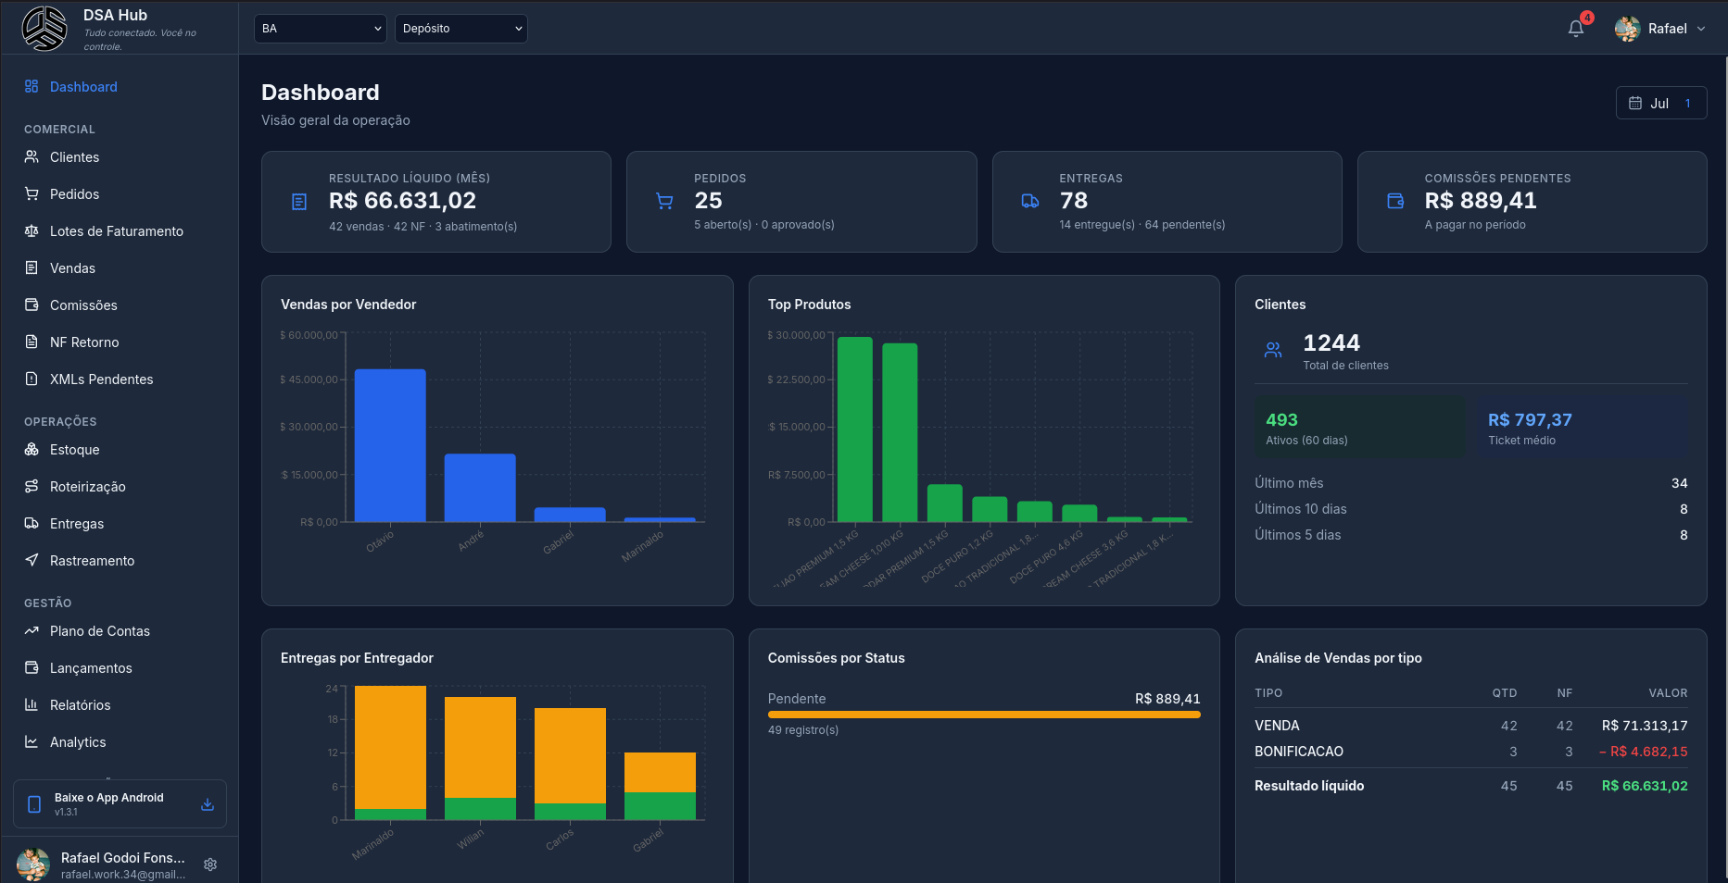Image resolution: width=1728 pixels, height=883 pixels.
Task: Click the Rafael Godoi Fons... profile name
Action: pyautogui.click(x=123, y=858)
